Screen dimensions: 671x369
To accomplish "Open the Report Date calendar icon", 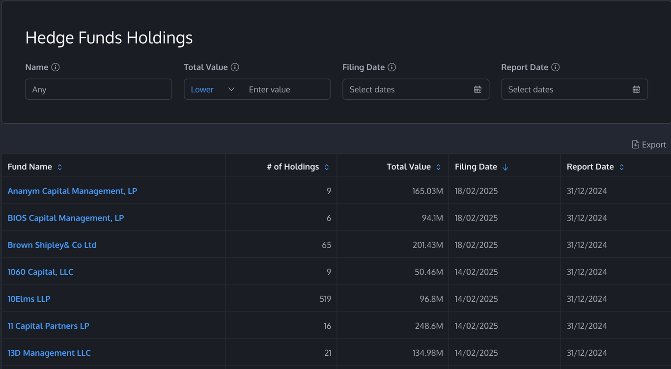I will (x=636, y=89).
